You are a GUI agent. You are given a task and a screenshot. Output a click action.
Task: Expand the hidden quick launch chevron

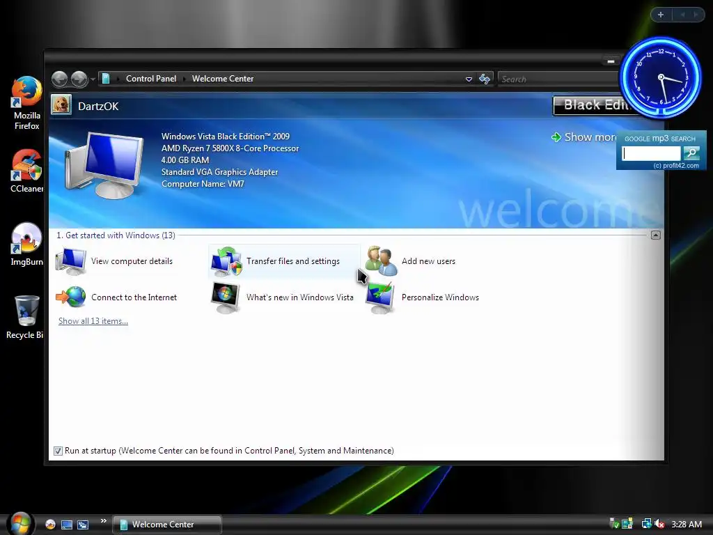(104, 520)
